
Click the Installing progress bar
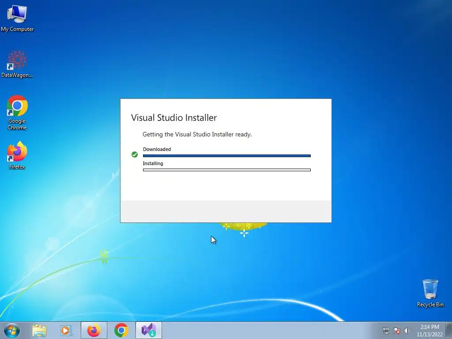click(227, 170)
